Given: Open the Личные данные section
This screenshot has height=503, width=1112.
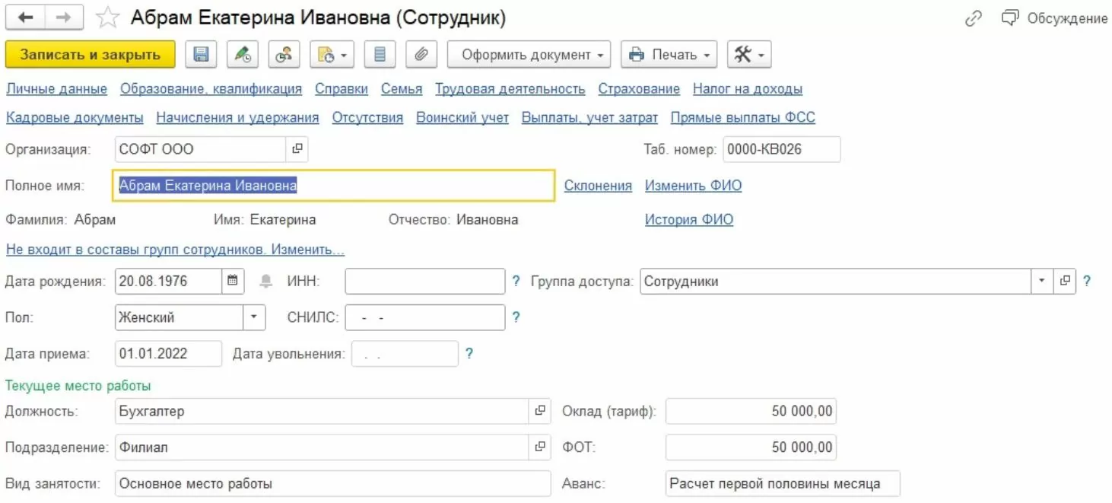Looking at the screenshot, I should click(56, 89).
